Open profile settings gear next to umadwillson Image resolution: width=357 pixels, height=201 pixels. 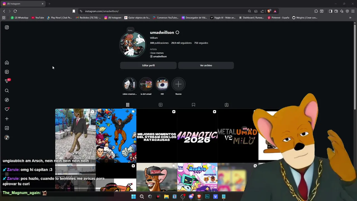tap(177, 32)
